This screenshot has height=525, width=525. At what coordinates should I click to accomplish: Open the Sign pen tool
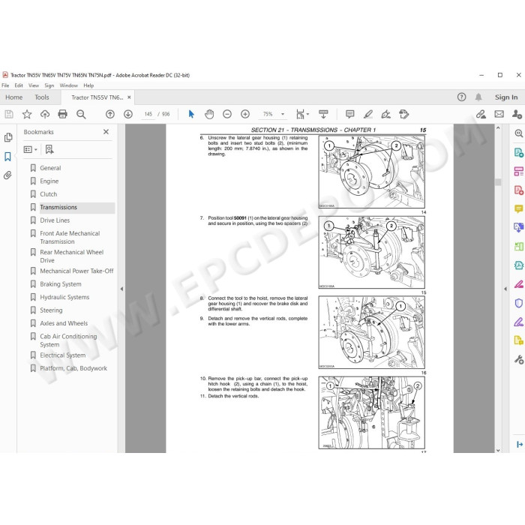(x=385, y=115)
